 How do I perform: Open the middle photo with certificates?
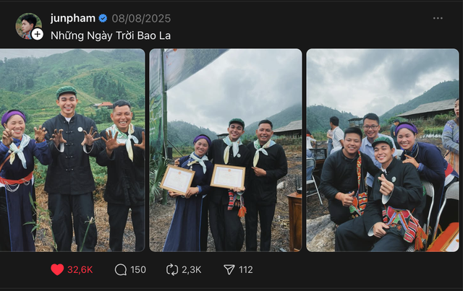(x=225, y=149)
